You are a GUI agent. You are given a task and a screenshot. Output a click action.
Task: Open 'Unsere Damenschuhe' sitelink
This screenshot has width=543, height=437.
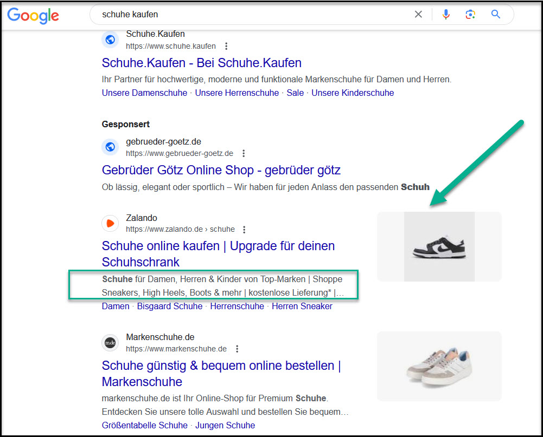click(x=144, y=93)
